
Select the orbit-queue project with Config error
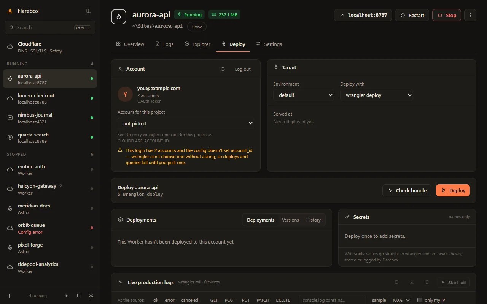pos(50,228)
